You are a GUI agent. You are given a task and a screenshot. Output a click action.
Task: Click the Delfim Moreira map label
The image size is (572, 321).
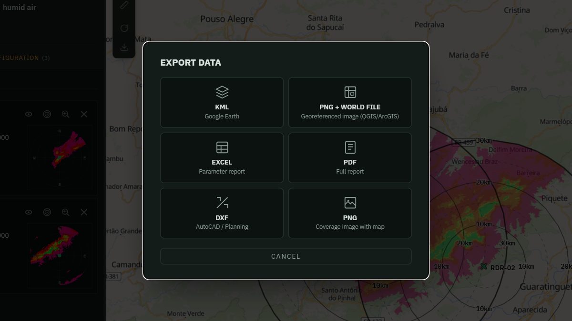click(x=510, y=150)
